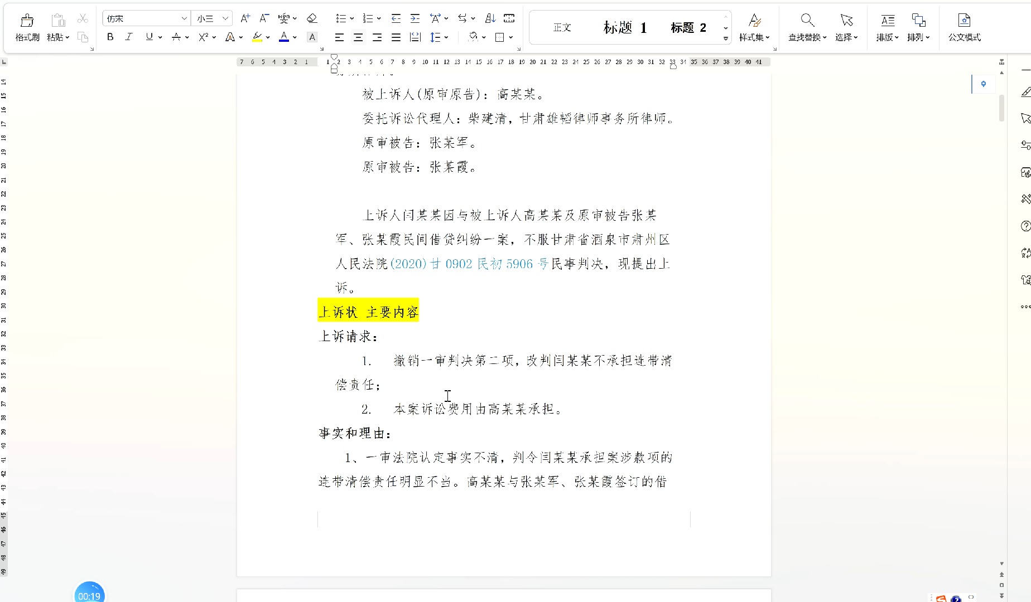Image resolution: width=1031 pixels, height=602 pixels.
Task: Expand the bulleted list dropdown arrow
Action: 351,18
